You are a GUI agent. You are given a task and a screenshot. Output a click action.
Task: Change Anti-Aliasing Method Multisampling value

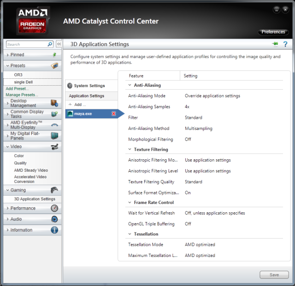(199, 128)
